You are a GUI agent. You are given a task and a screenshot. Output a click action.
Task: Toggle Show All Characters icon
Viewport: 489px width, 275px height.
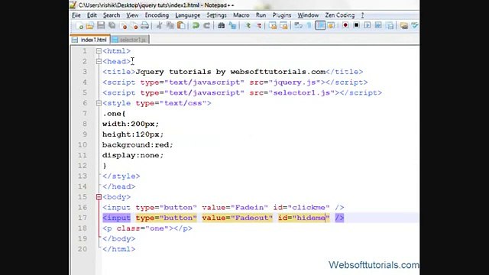pyautogui.click(x=309, y=25)
